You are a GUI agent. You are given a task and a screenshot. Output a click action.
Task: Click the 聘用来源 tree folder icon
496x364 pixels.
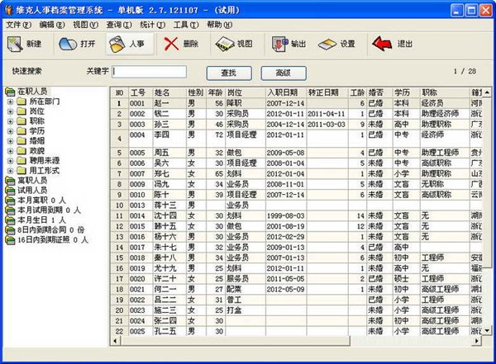click(x=21, y=161)
